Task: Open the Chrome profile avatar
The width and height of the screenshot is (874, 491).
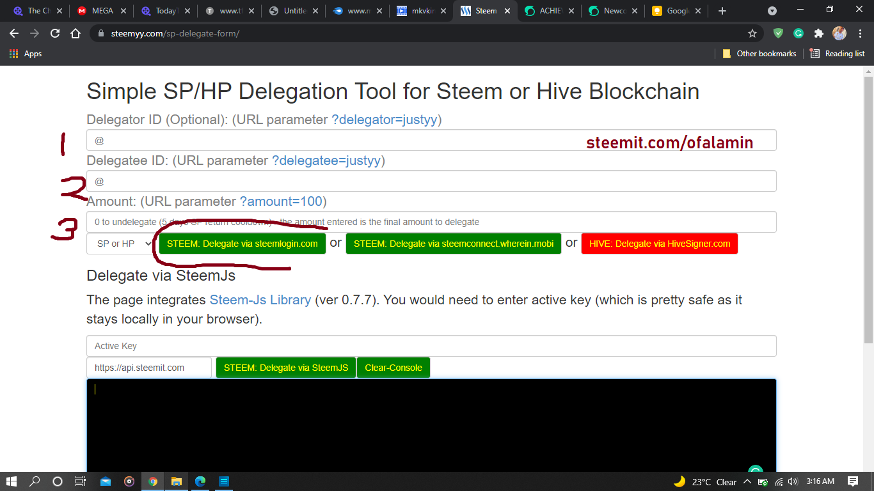Action: [839, 33]
